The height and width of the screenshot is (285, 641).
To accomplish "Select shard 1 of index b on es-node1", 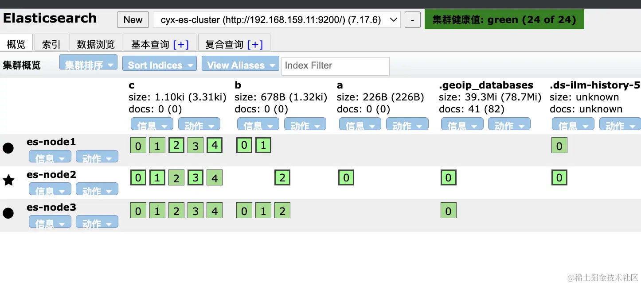I will tap(263, 145).
